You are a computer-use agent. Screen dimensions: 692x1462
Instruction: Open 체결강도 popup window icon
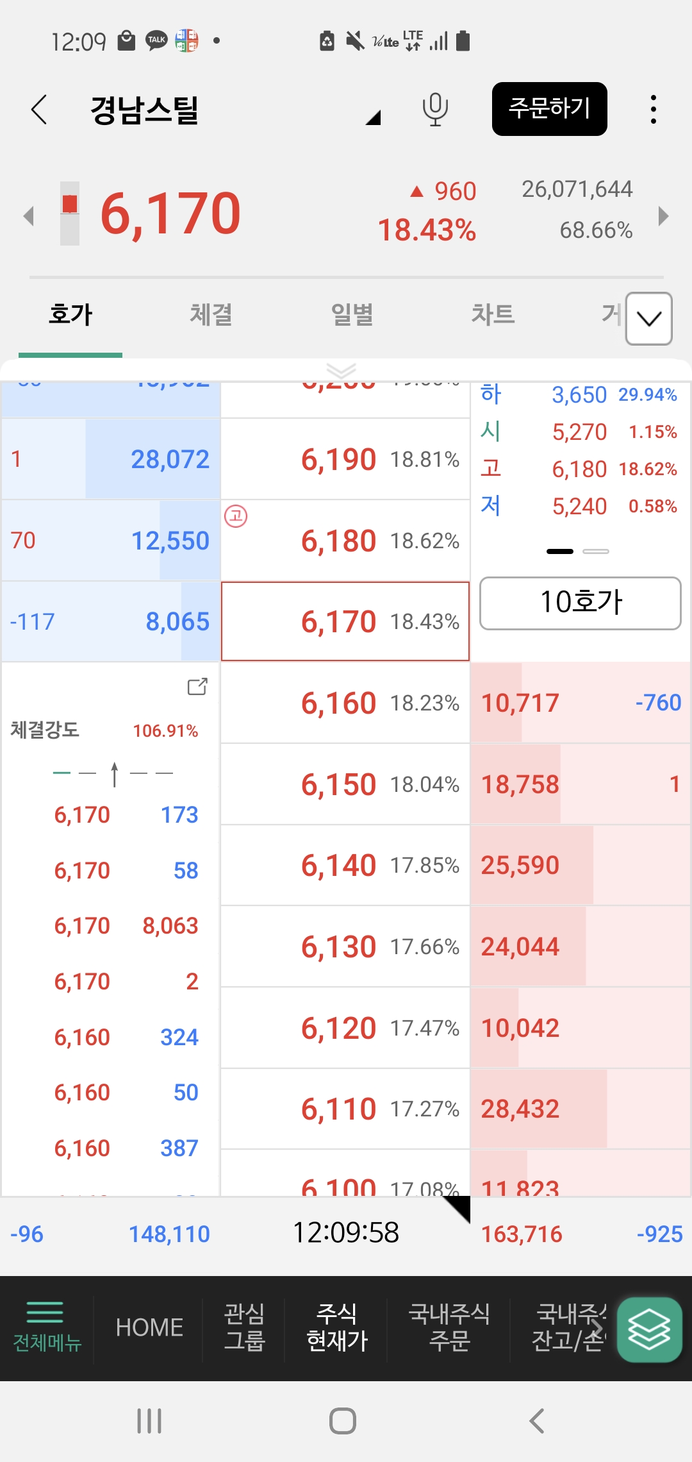coord(197,687)
